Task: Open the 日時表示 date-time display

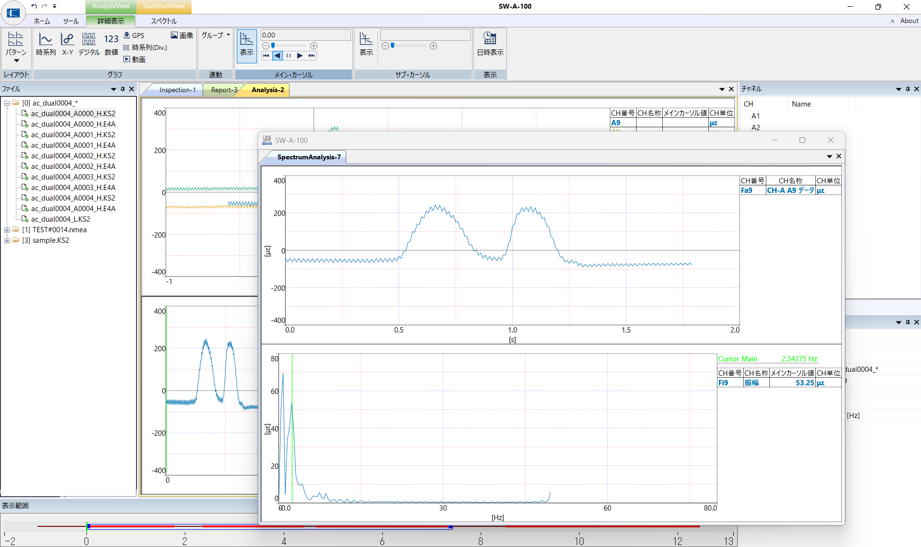Action: point(490,44)
